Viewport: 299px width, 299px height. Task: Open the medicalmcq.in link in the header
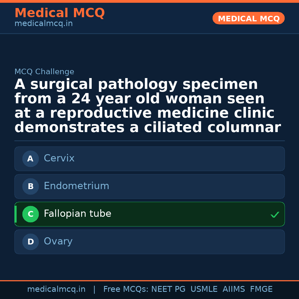coord(43,24)
